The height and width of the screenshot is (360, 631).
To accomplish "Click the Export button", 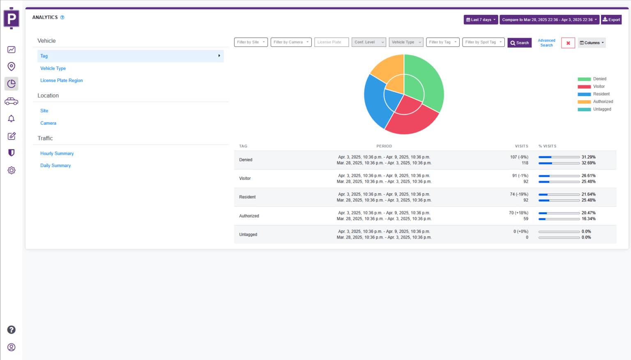I will click(611, 20).
